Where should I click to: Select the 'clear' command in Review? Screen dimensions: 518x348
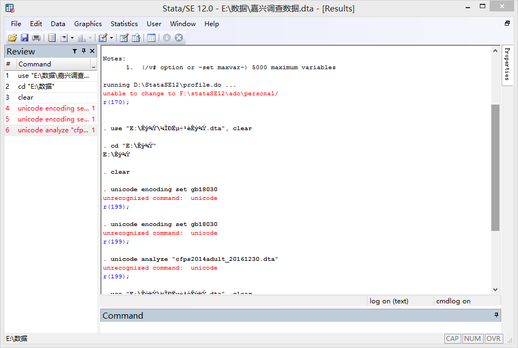[x=26, y=97]
